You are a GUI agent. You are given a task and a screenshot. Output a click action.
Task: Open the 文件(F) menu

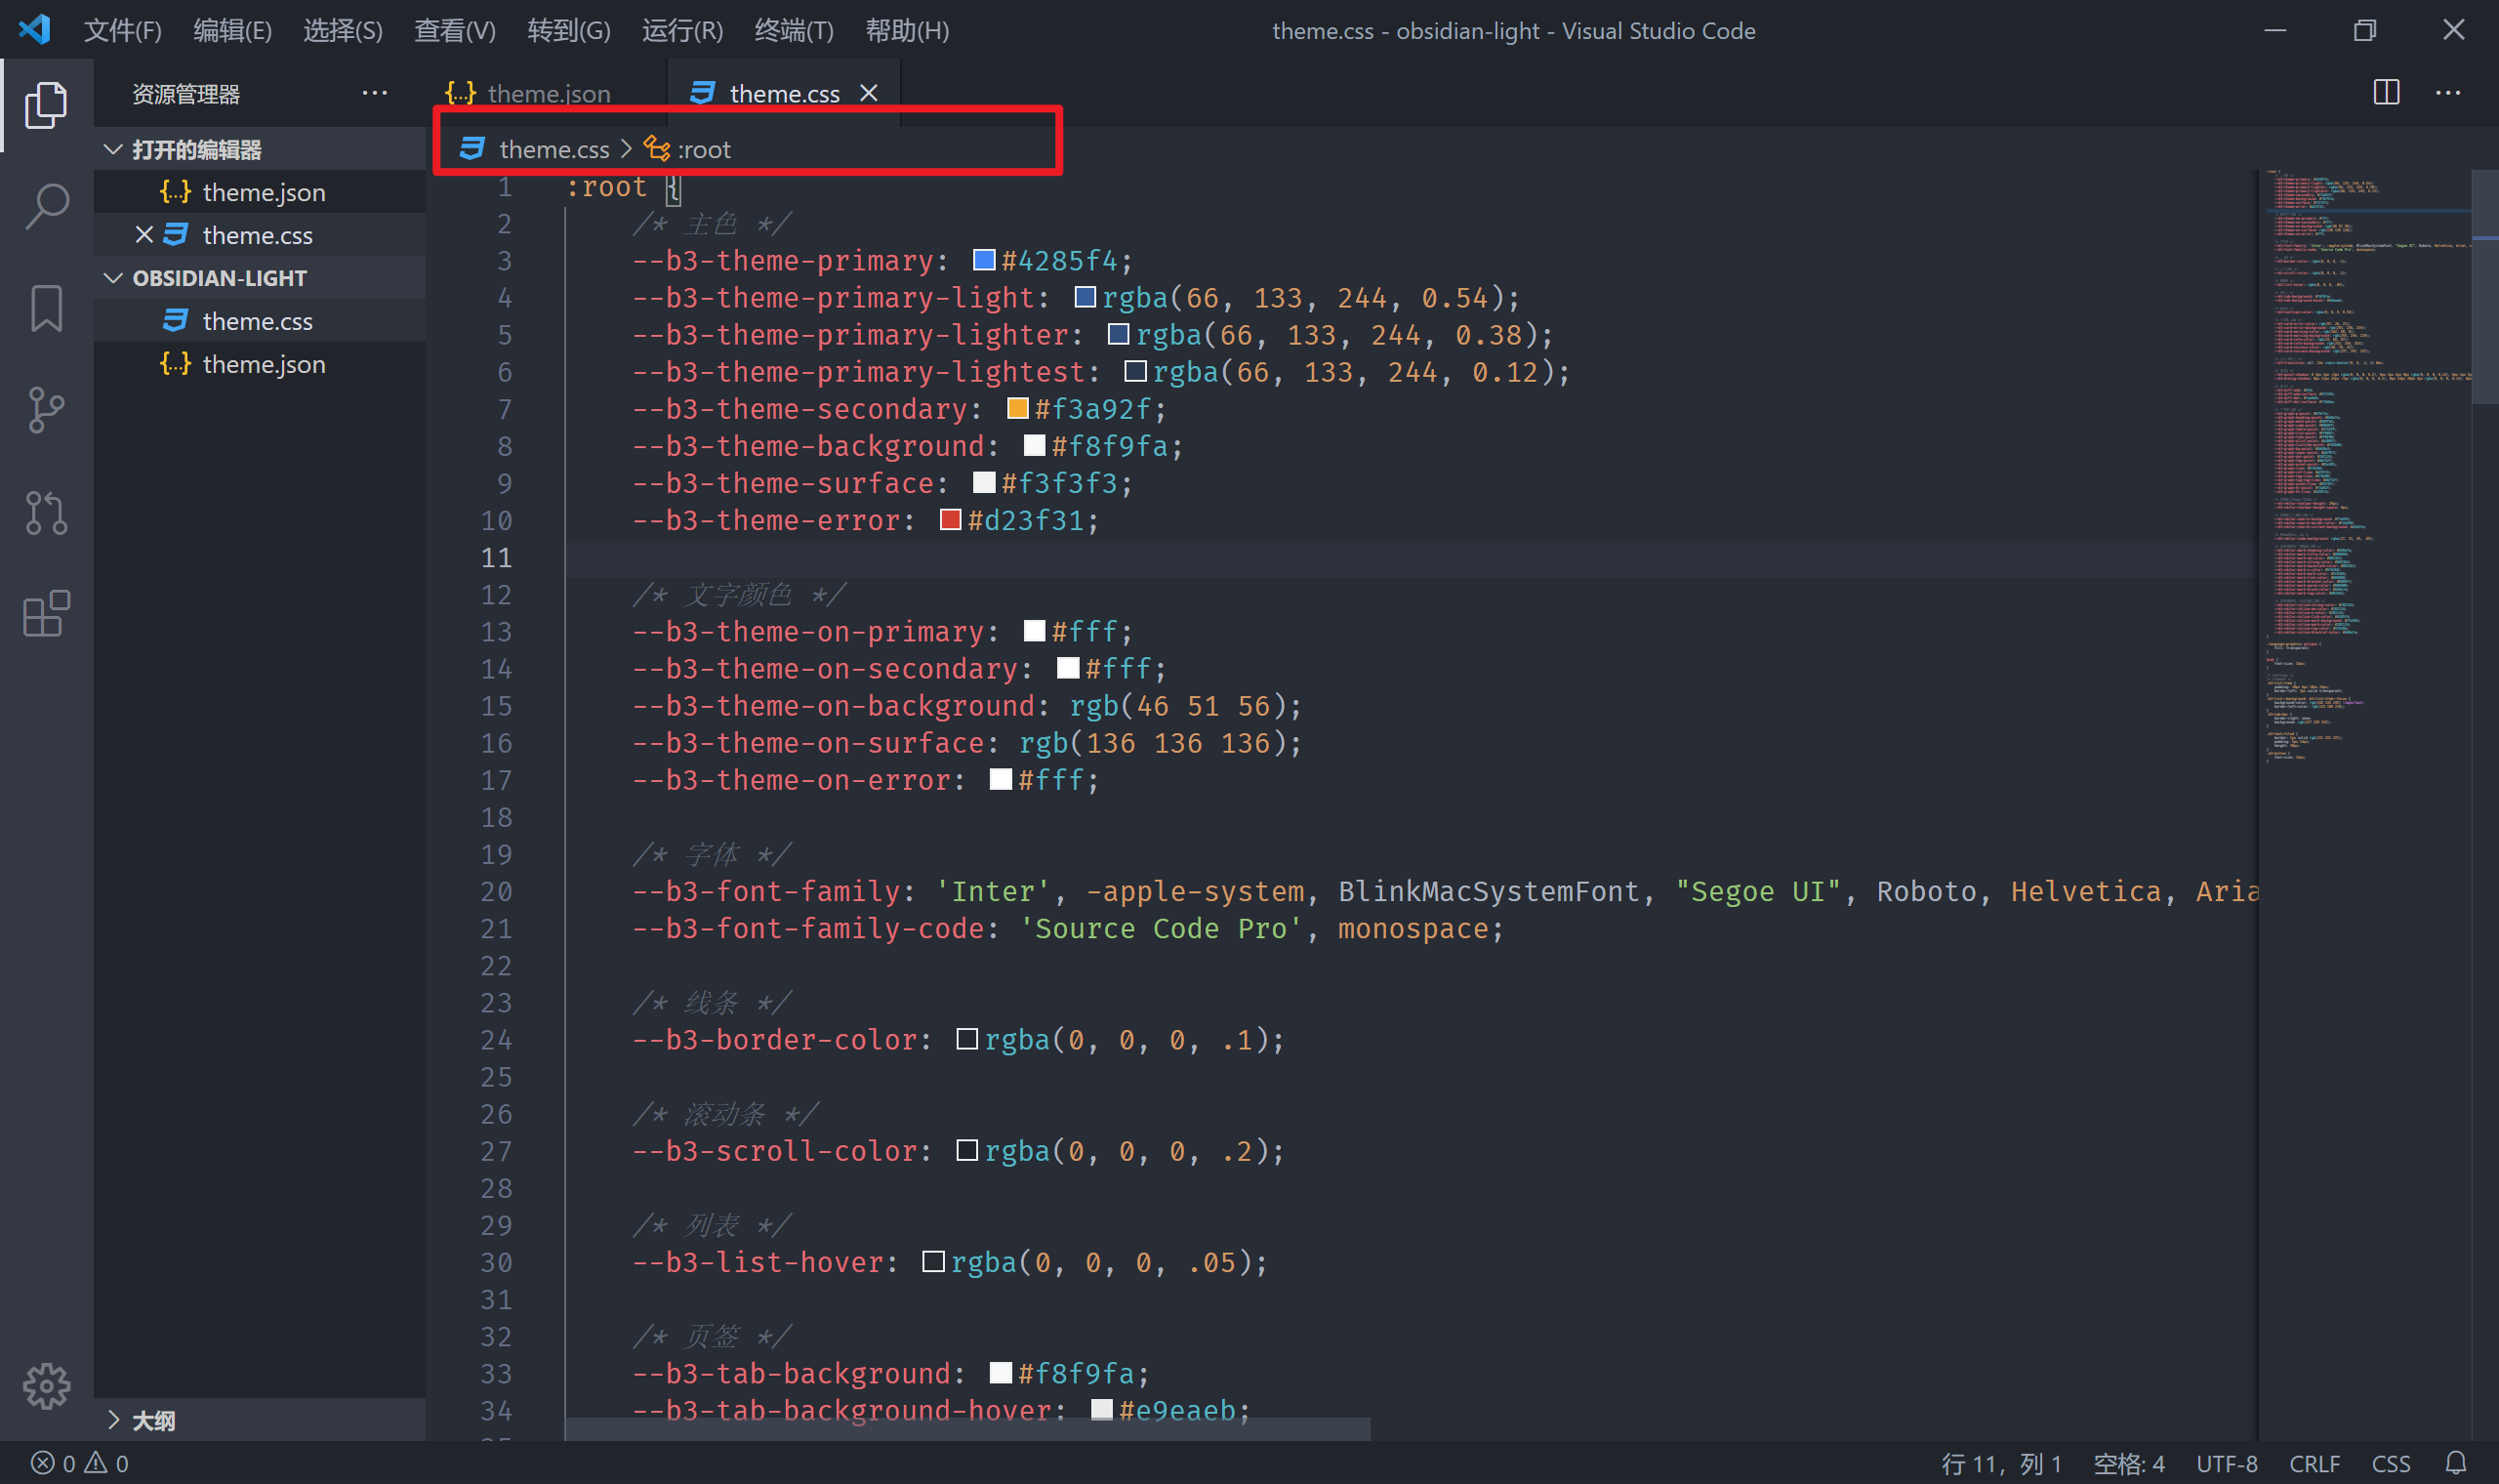pyautogui.click(x=122, y=31)
